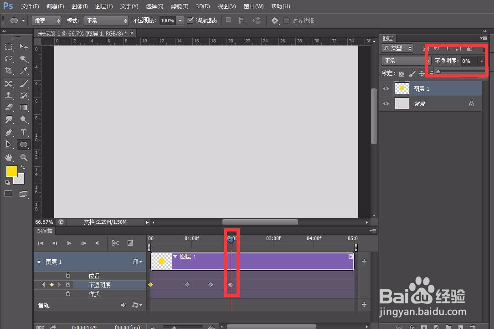Image resolution: width=494 pixels, height=329 pixels.
Task: Select the Gradient tool
Action: (24, 108)
